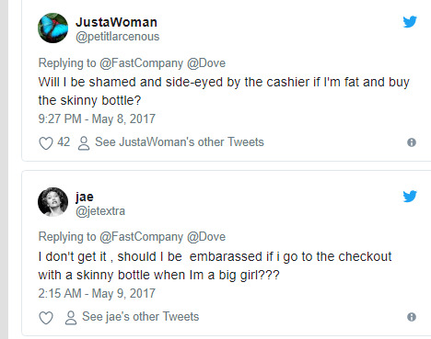Open the jae display name
431x339 pixels.
point(85,197)
